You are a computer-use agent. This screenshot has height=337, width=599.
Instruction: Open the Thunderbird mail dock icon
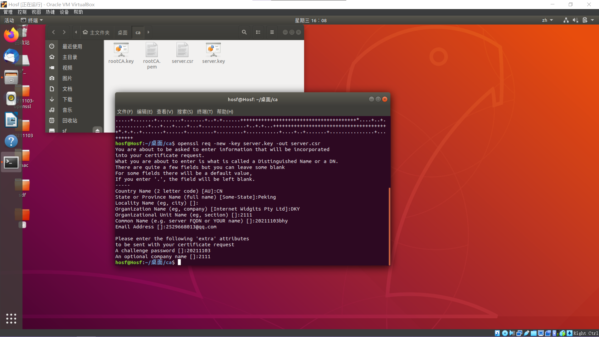click(x=11, y=56)
